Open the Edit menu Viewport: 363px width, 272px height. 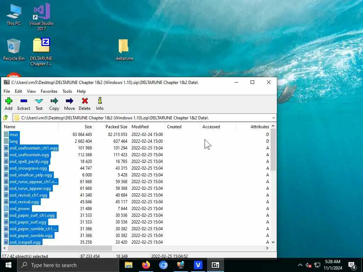pos(18,91)
